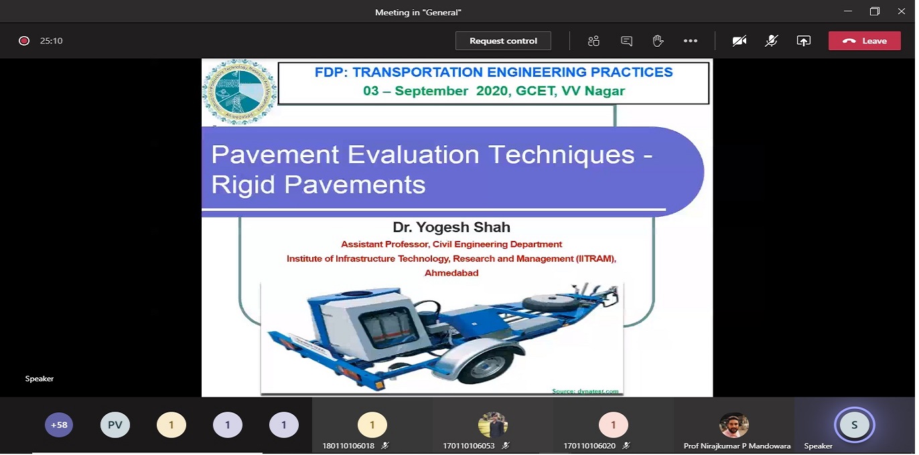919x455 pixels.
Task: Select participant tile 180110106018
Action: coord(372,425)
